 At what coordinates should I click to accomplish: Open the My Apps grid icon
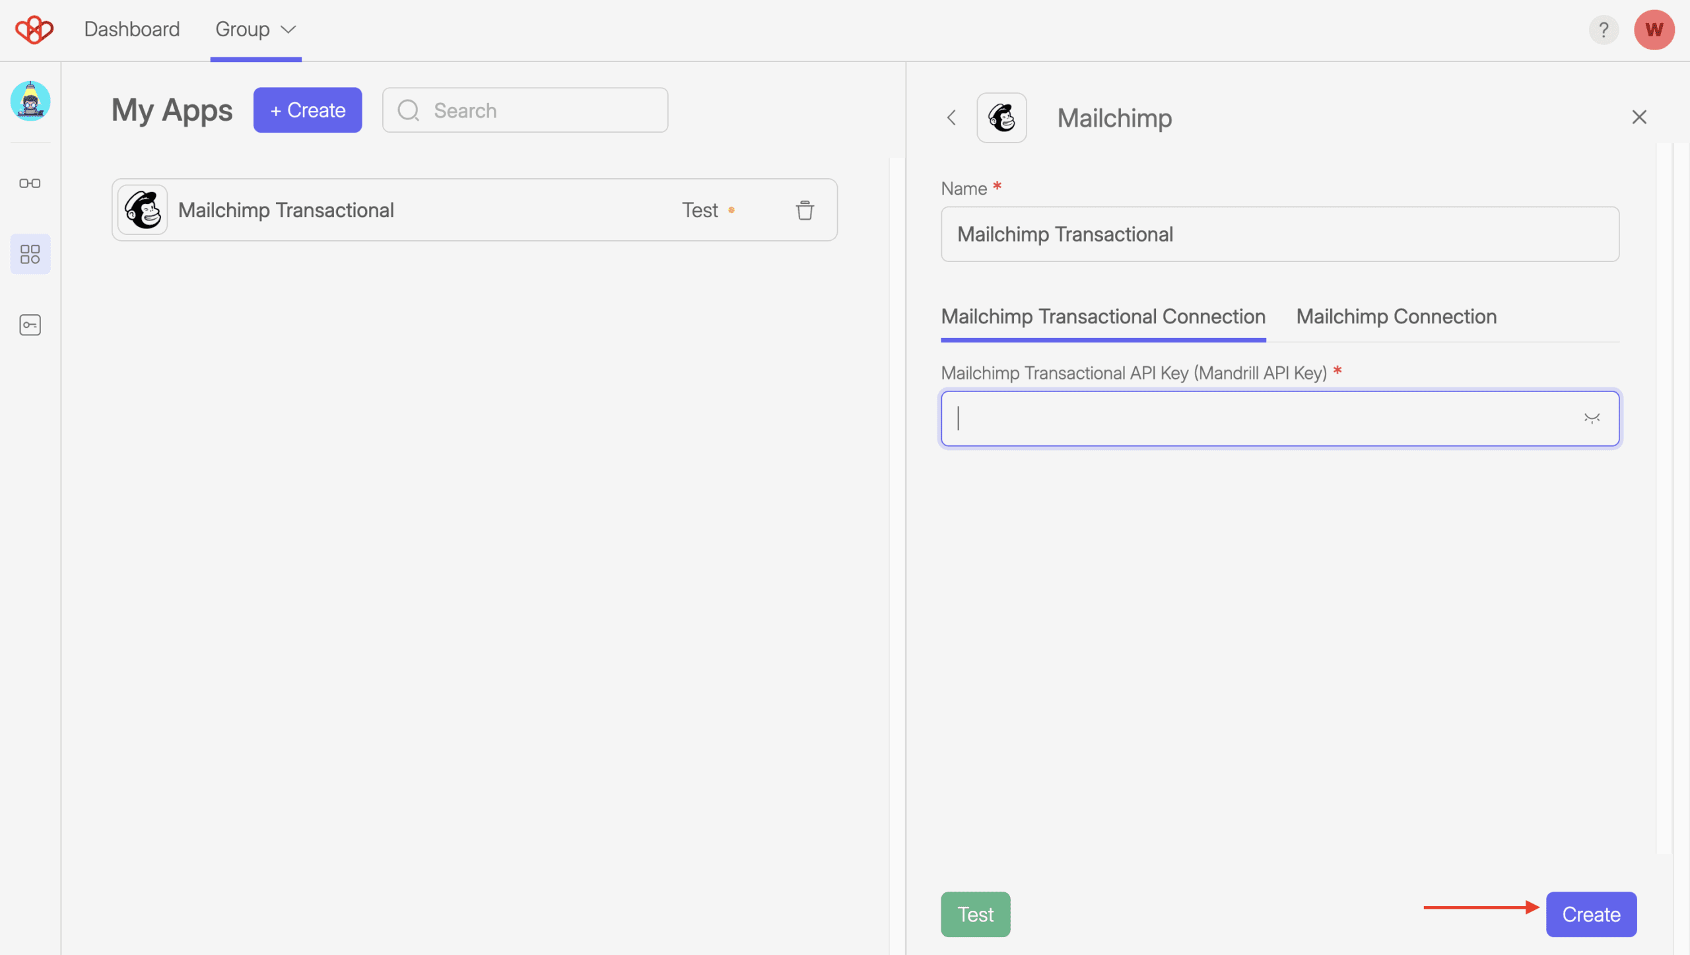[x=30, y=254]
